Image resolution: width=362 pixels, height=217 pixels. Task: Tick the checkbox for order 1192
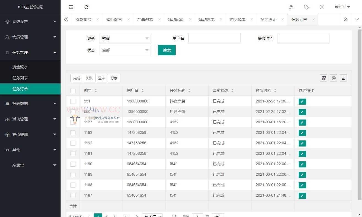coord(73,143)
